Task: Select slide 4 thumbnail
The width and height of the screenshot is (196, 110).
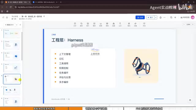Action: click(12, 56)
